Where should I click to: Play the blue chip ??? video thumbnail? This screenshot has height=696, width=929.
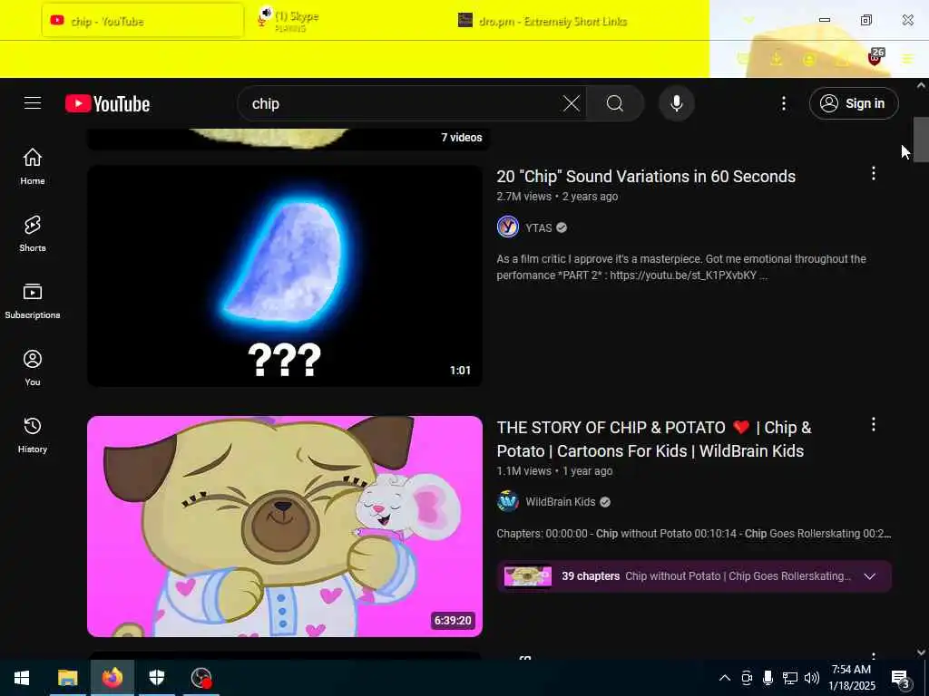284,275
